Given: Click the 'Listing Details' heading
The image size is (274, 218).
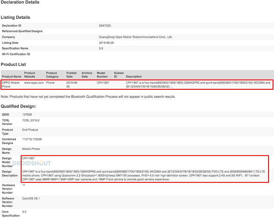Looking at the screenshot, I should [x=15, y=17].
